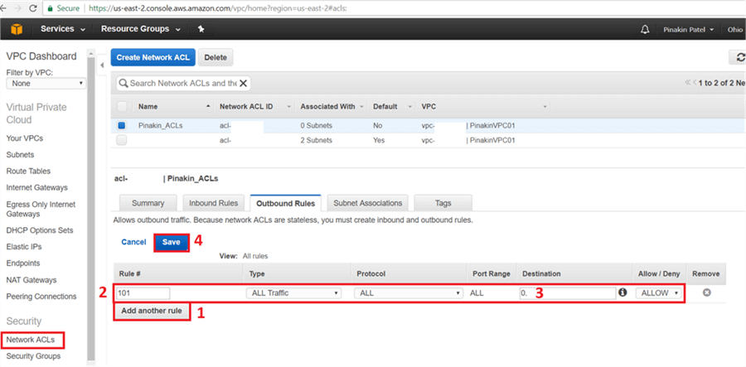746x367 pixels.
Task: Clear the Network ACL search box
Action: coord(243,83)
